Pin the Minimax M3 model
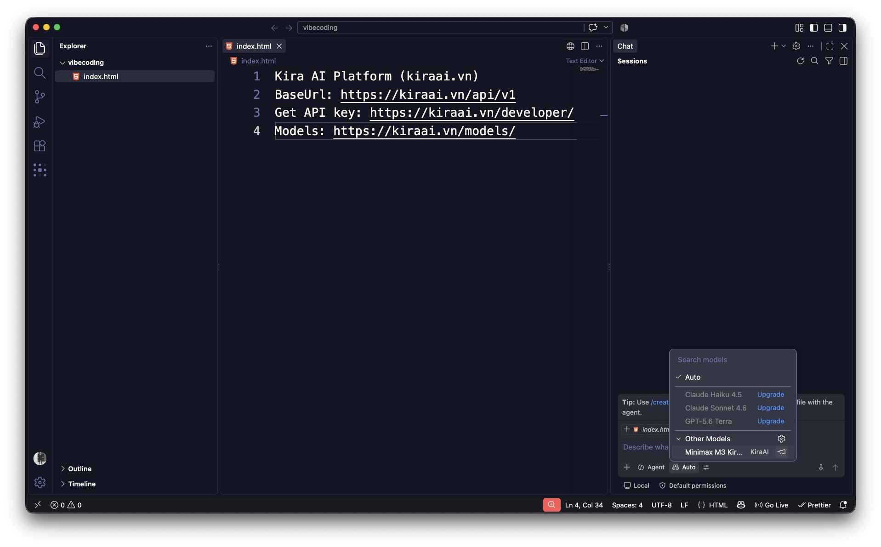 pos(781,452)
